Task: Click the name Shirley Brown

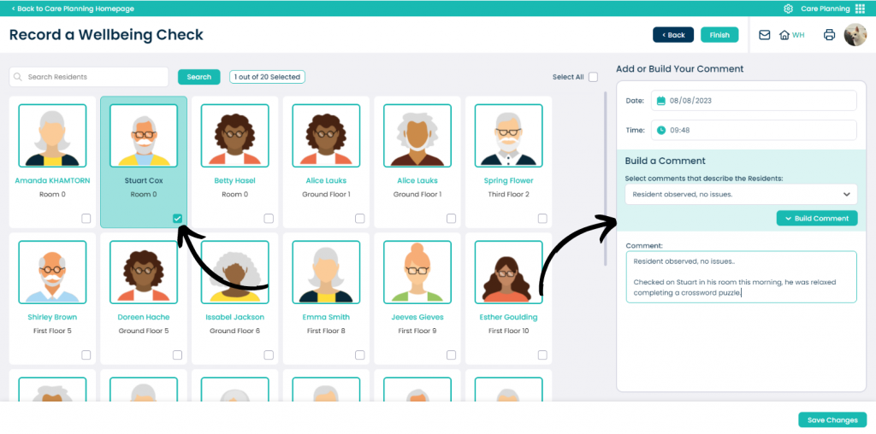Action: click(x=52, y=318)
